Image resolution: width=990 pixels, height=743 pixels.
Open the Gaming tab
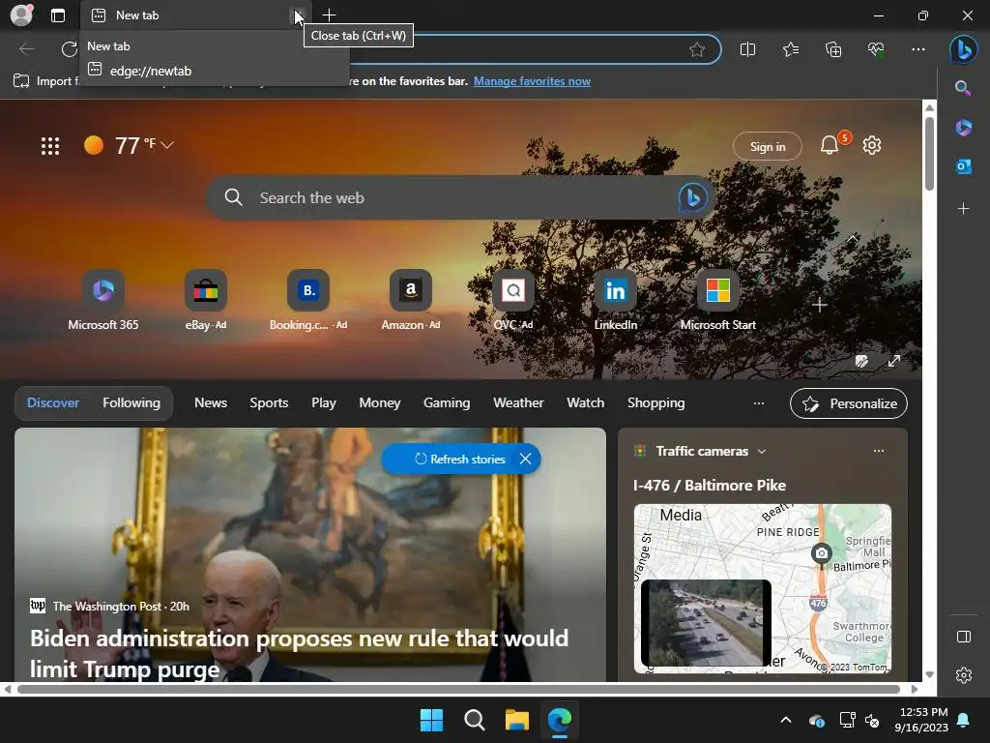click(447, 403)
